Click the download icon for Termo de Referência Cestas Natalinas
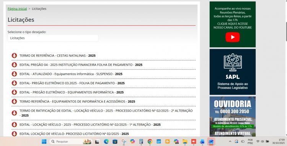 (14, 55)
